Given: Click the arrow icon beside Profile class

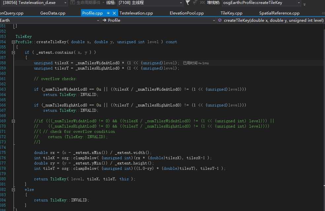Looking at the screenshot, I should click(x=104, y=20).
